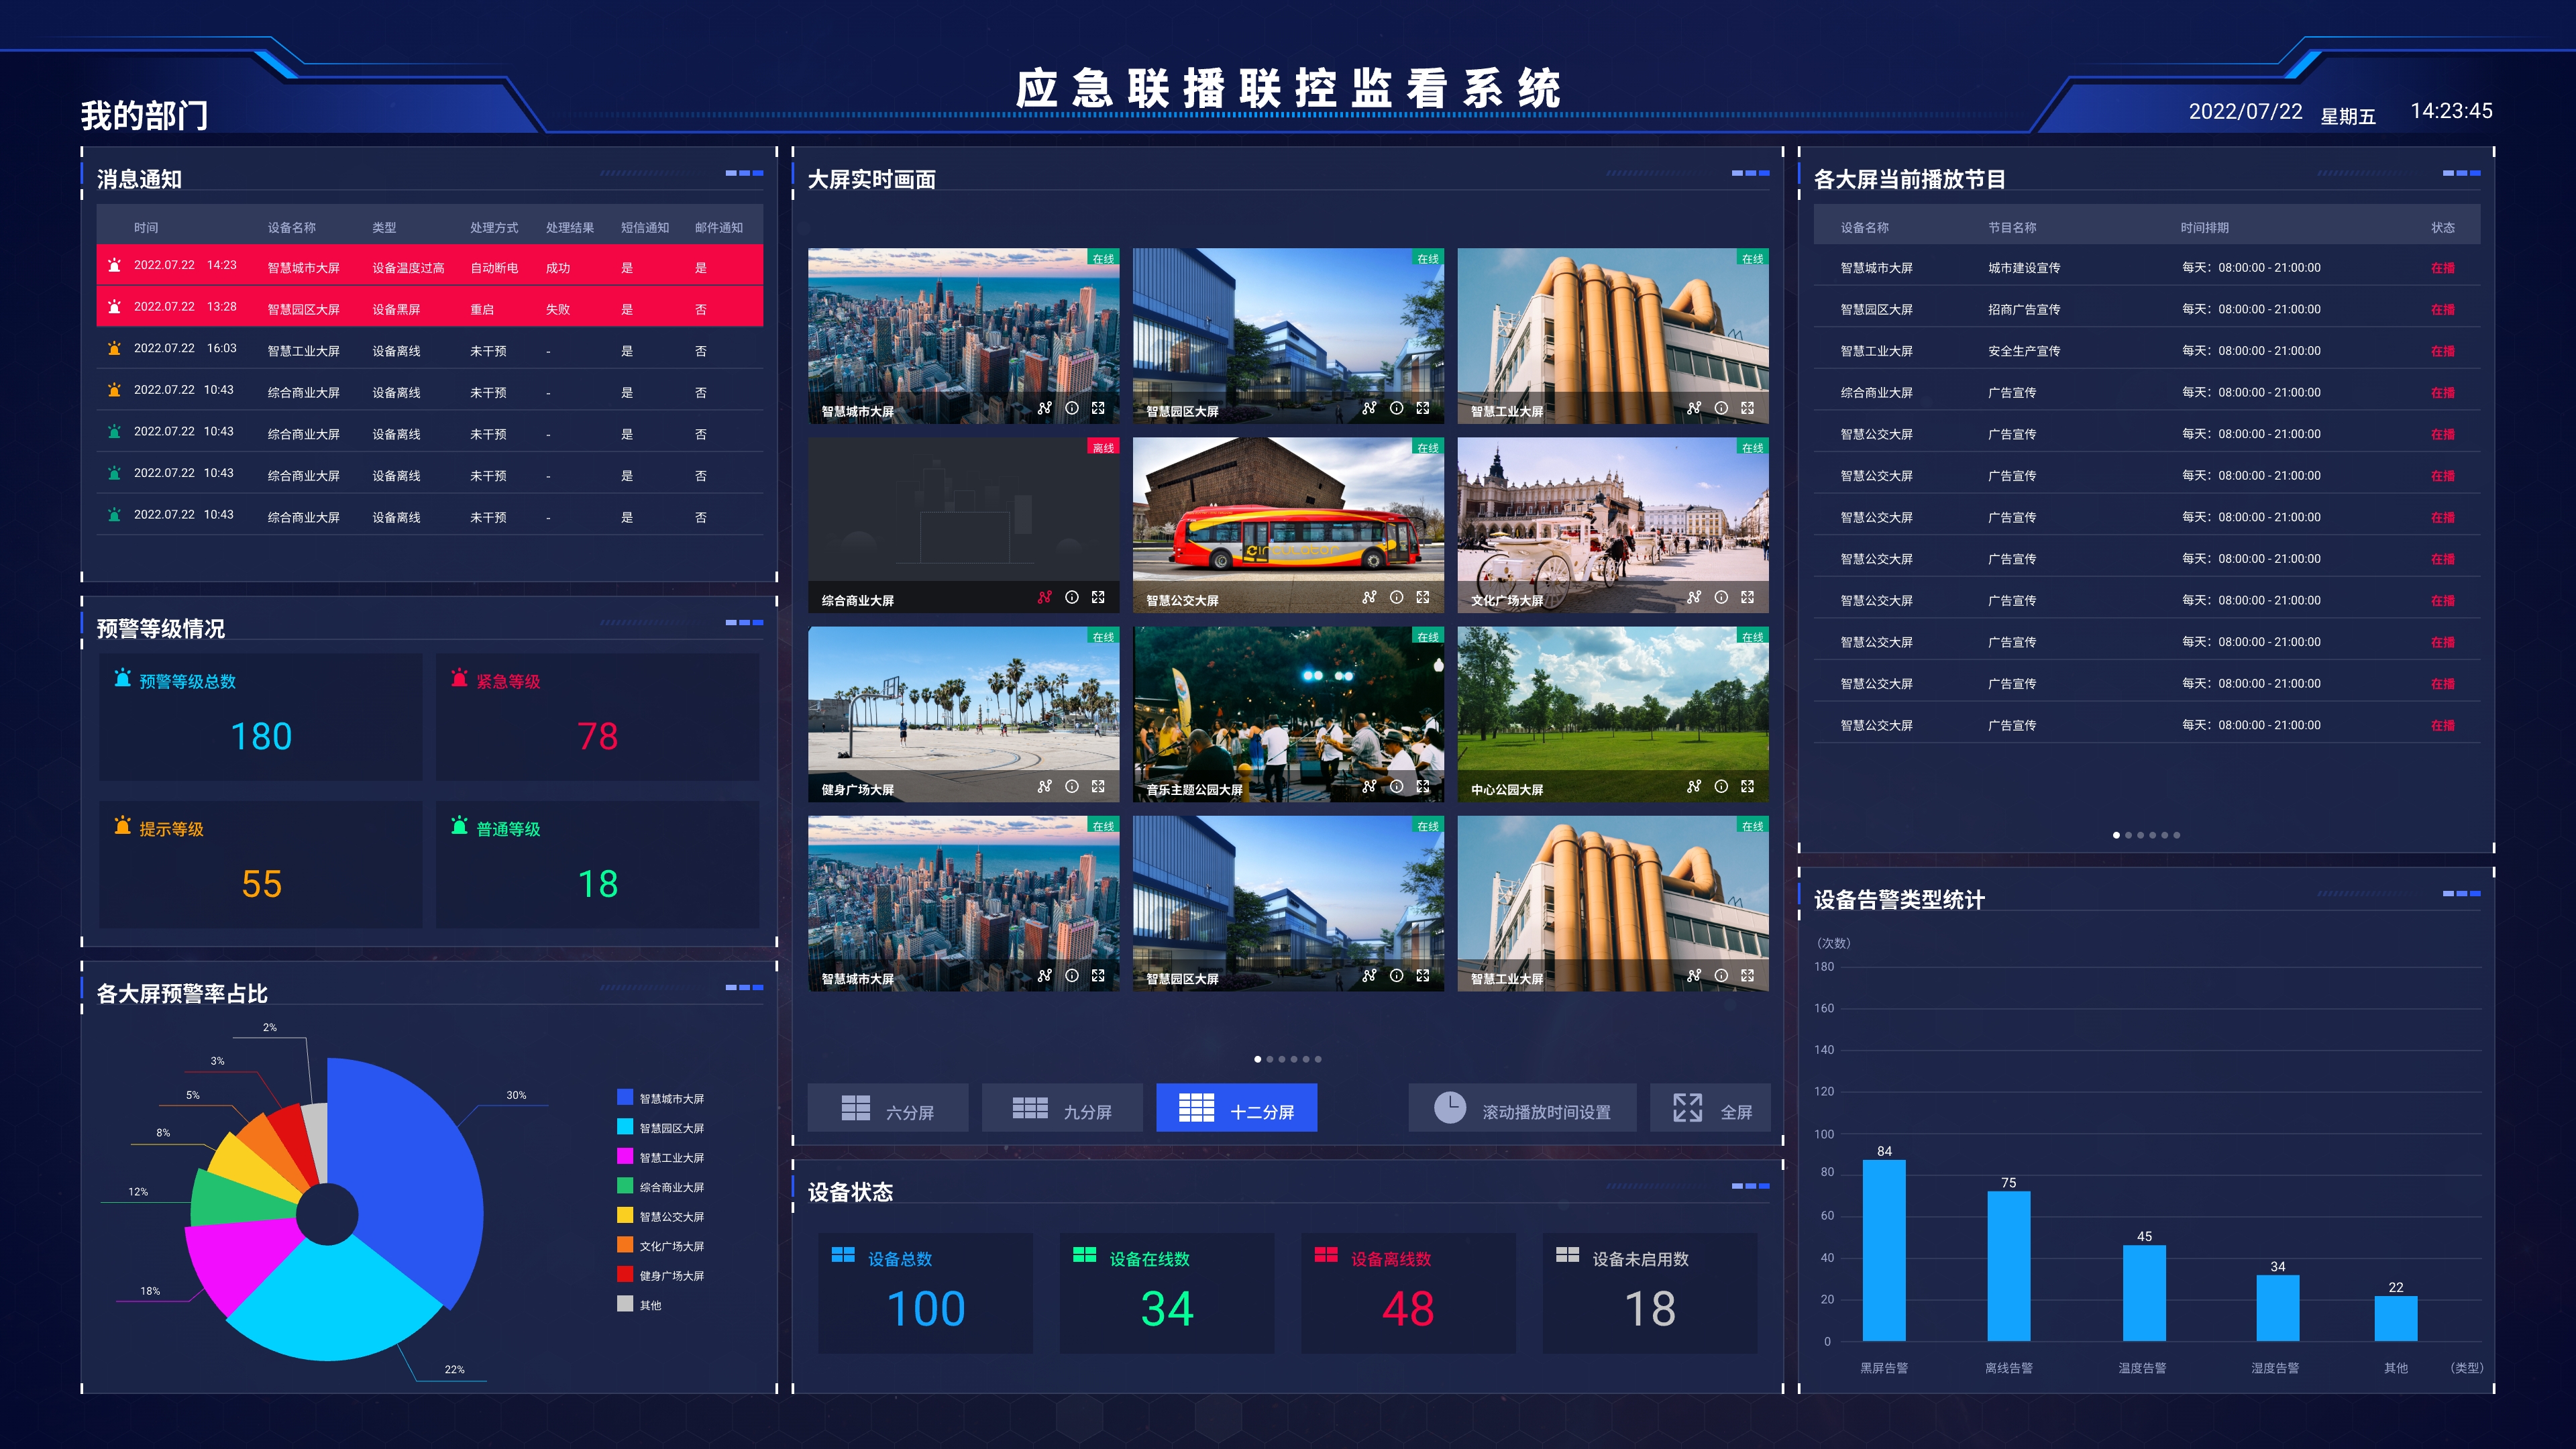
Task: Show info icon on 音乐主题公园大屏 tile
Action: click(1397, 786)
